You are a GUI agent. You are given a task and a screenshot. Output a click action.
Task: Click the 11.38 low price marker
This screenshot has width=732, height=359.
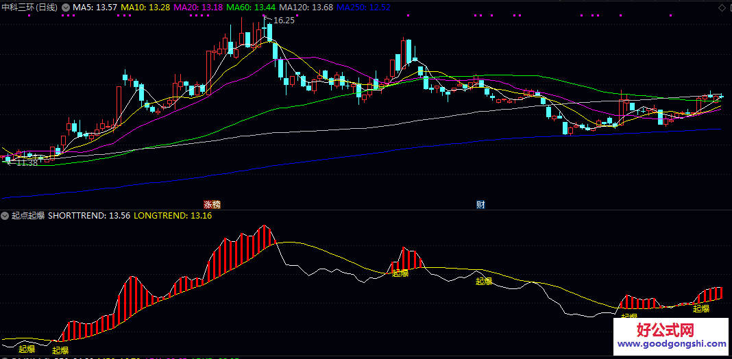(26, 163)
